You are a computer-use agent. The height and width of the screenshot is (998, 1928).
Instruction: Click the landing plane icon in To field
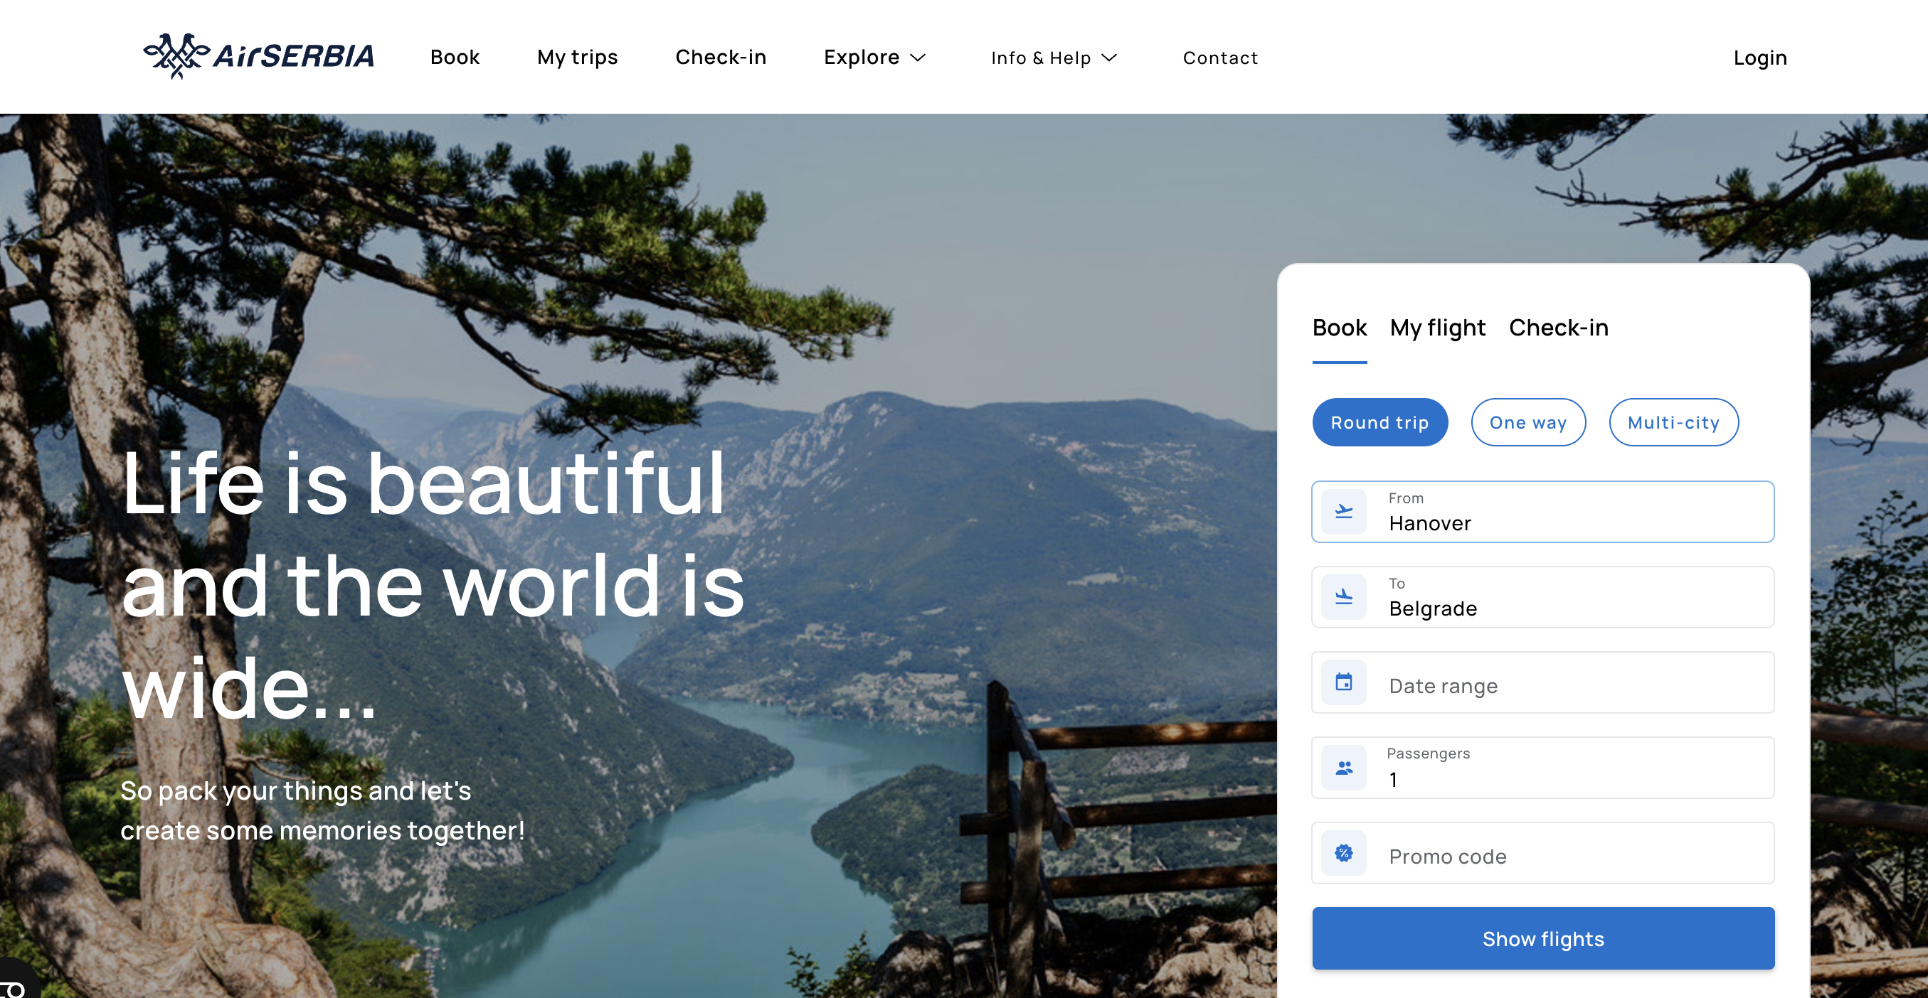coord(1343,596)
